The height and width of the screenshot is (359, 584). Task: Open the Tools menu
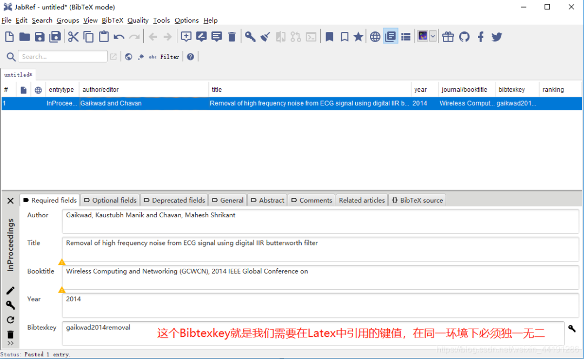point(161,20)
